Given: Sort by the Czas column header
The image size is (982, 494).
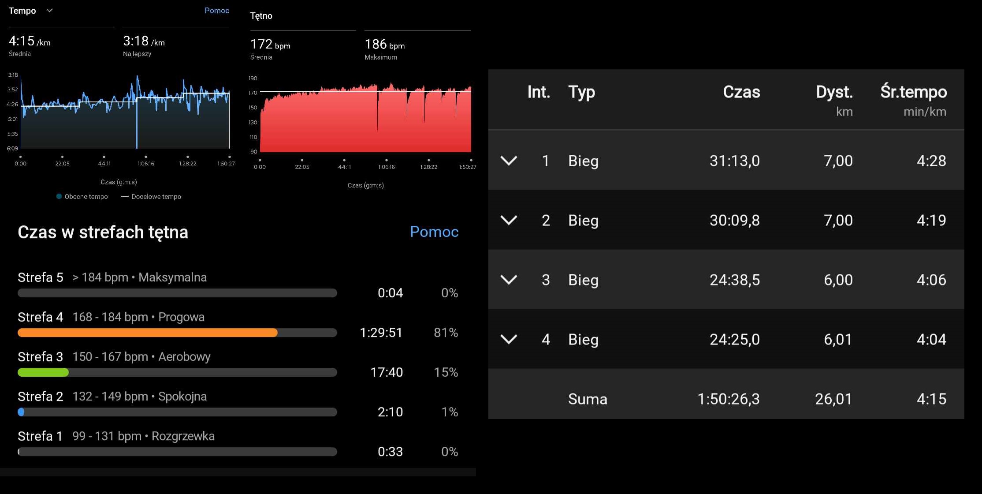Looking at the screenshot, I should (741, 92).
